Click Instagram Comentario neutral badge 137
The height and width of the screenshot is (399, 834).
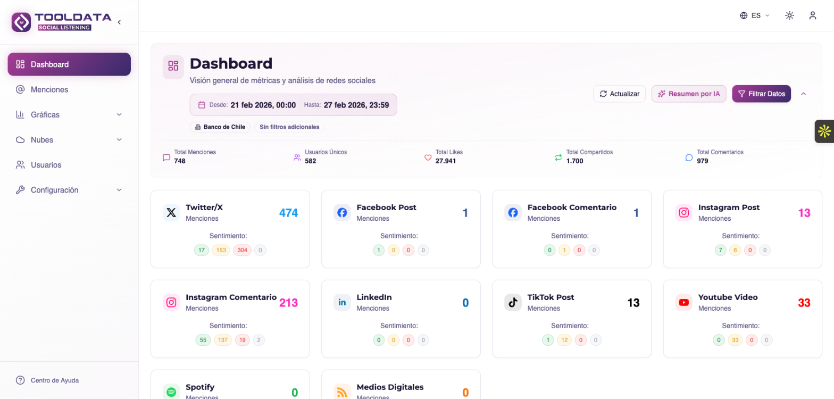[x=223, y=340]
